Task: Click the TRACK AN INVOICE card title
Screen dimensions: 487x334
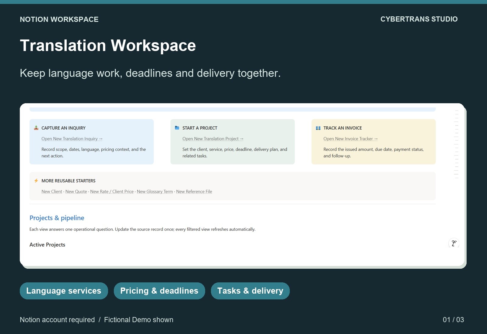Action: coord(342,128)
